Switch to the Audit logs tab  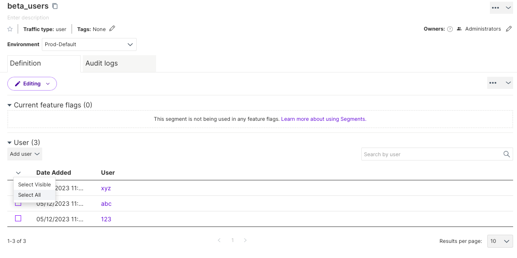point(102,63)
